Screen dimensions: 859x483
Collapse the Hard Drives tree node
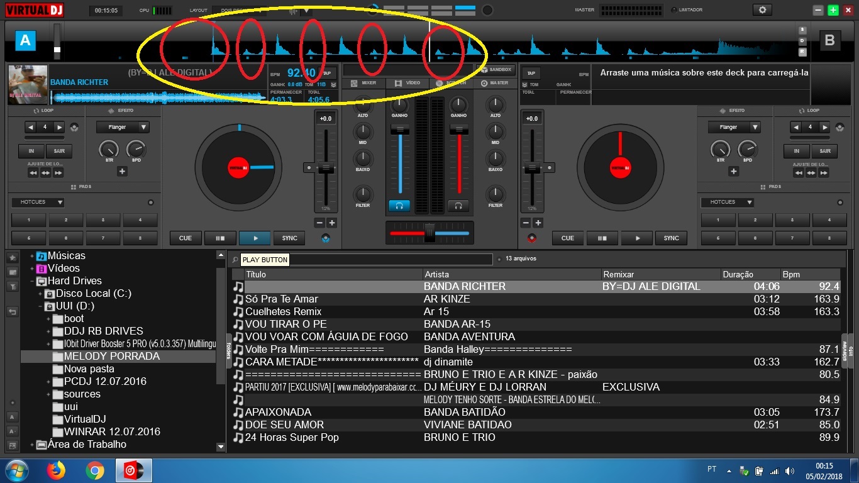coord(31,281)
